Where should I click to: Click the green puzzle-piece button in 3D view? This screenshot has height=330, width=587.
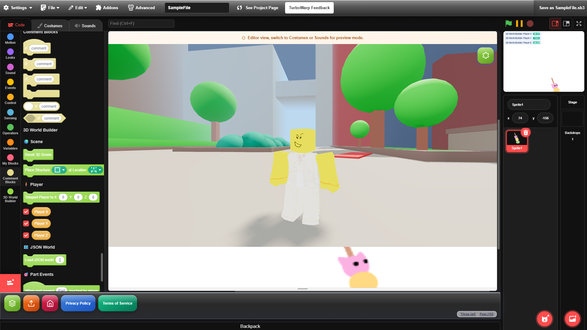[x=486, y=55]
